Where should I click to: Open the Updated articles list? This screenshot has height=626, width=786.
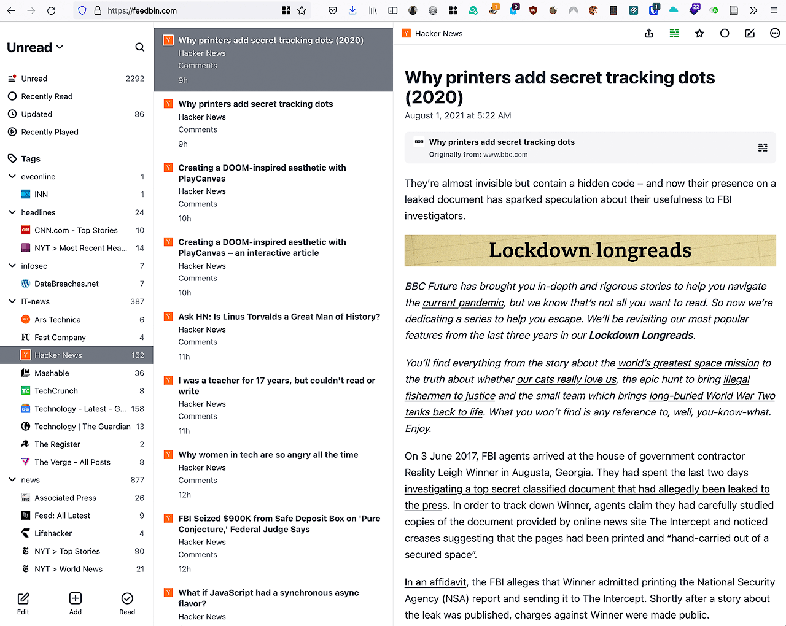[x=76, y=114]
